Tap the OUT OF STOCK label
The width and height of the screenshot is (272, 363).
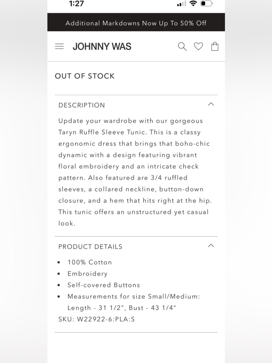point(85,76)
